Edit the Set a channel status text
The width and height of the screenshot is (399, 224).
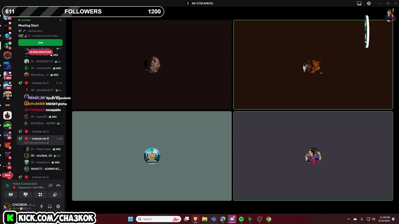(x=36, y=143)
